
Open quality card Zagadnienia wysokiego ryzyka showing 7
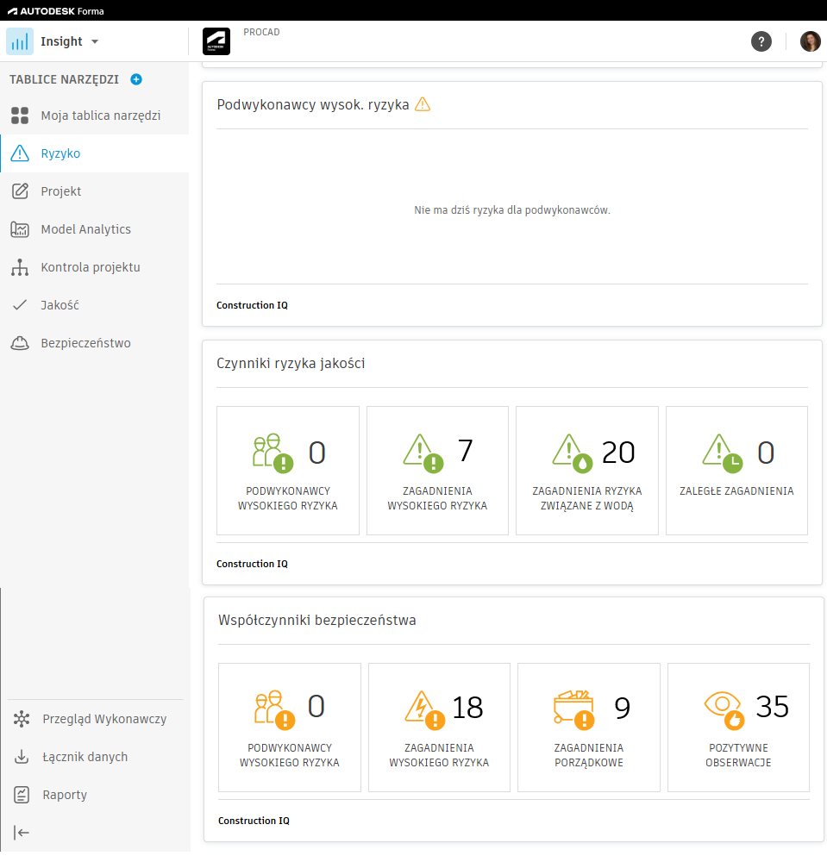click(438, 471)
